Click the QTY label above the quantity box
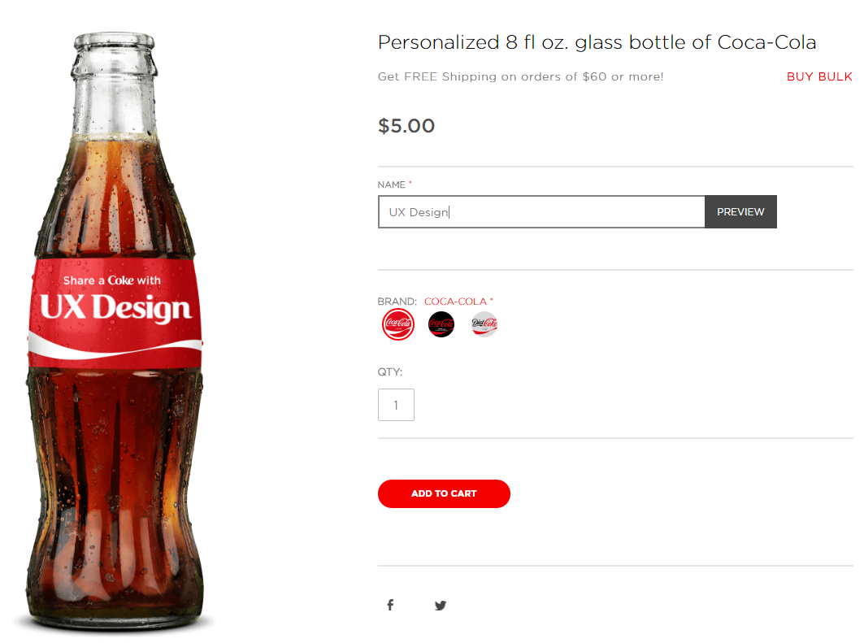The image size is (864, 643). 390,372
